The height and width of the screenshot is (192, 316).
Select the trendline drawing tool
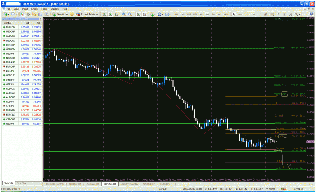[x=260, y=14]
